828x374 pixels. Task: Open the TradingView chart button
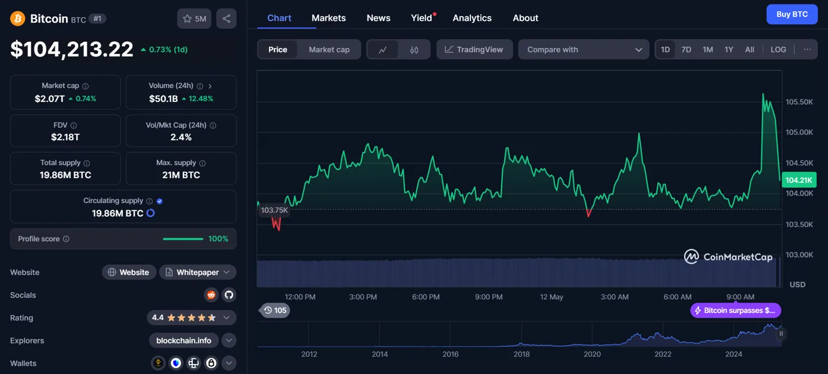pos(474,49)
